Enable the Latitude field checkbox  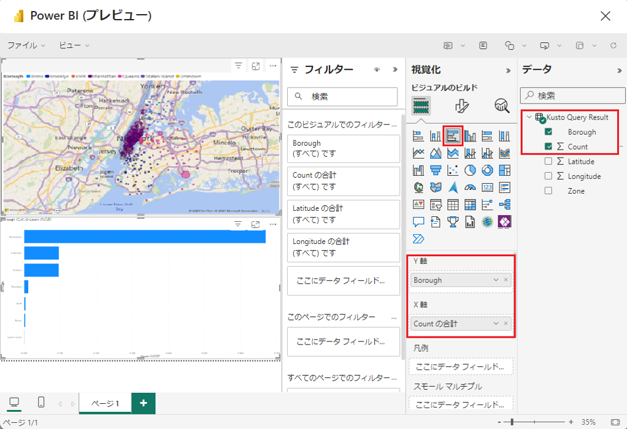548,161
